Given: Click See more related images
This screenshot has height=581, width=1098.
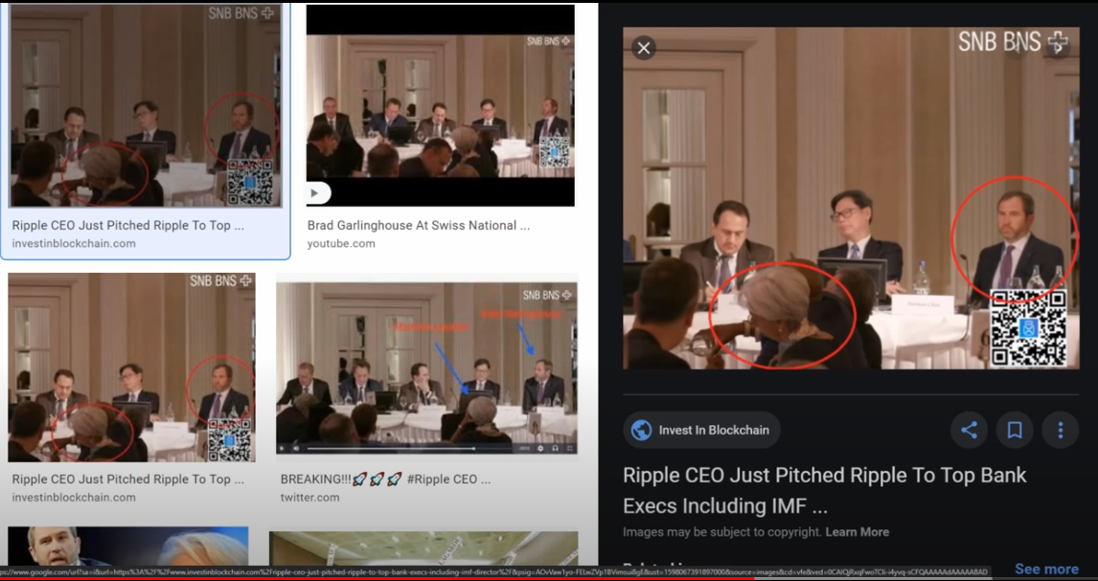Looking at the screenshot, I should coord(1046,570).
